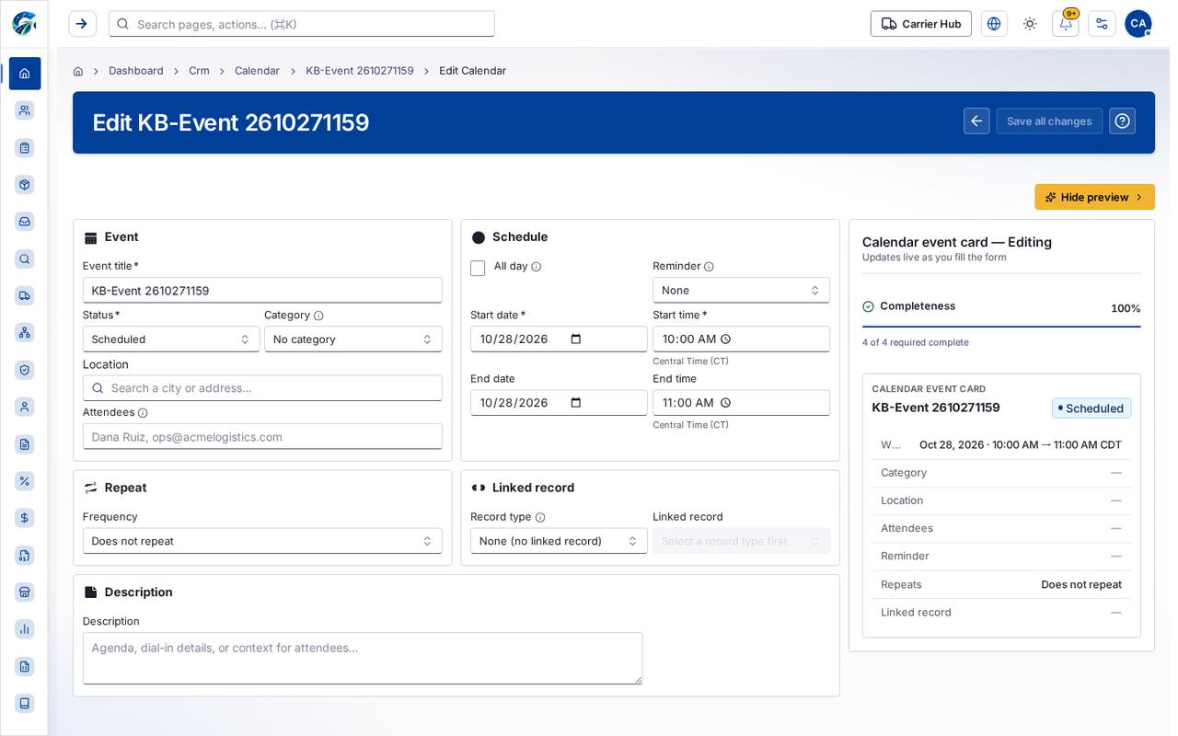Open the inbox tray icon in the sidebar
The height and width of the screenshot is (736, 1178).
point(25,222)
